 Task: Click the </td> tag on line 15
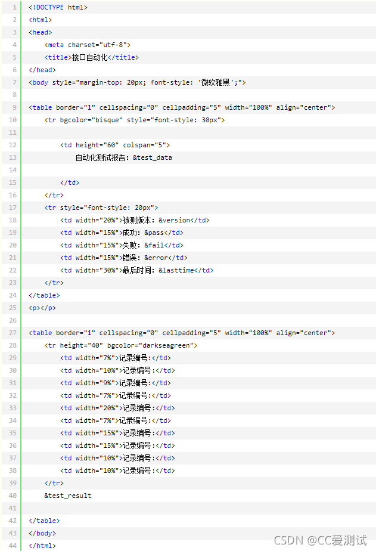coord(70,182)
